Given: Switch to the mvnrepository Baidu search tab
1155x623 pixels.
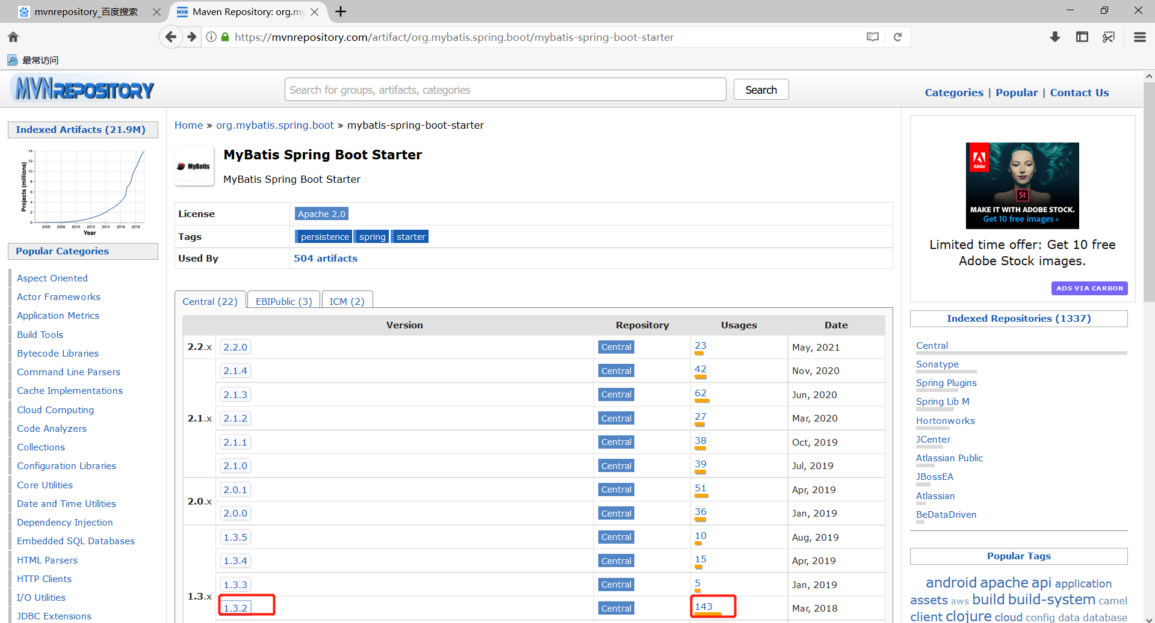Looking at the screenshot, I should point(86,12).
